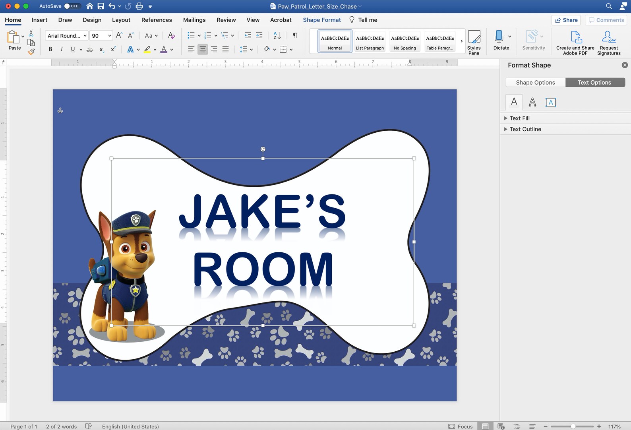
Task: Open the bullets list dropdown arrow
Action: coord(199,36)
